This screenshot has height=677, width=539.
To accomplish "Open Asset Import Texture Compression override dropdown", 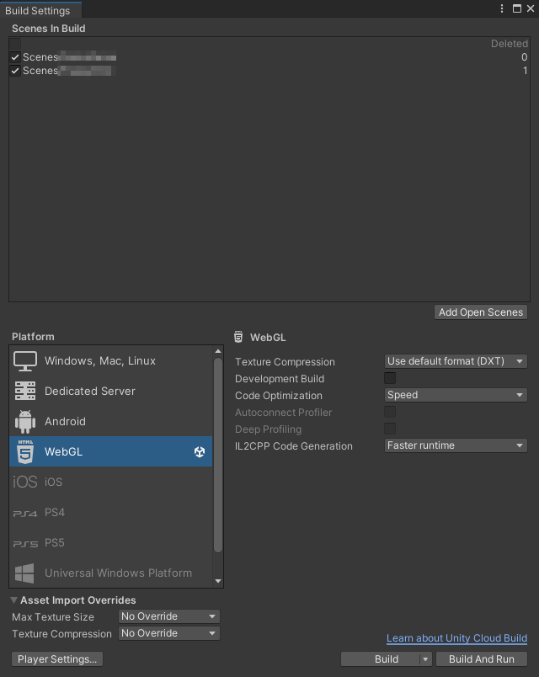I will [x=169, y=633].
